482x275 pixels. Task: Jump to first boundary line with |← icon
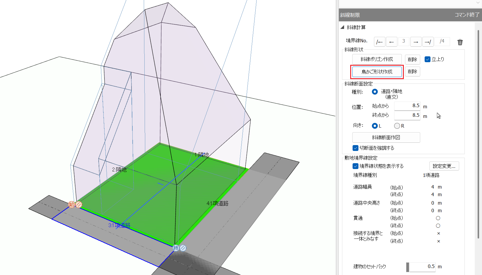tap(380, 41)
